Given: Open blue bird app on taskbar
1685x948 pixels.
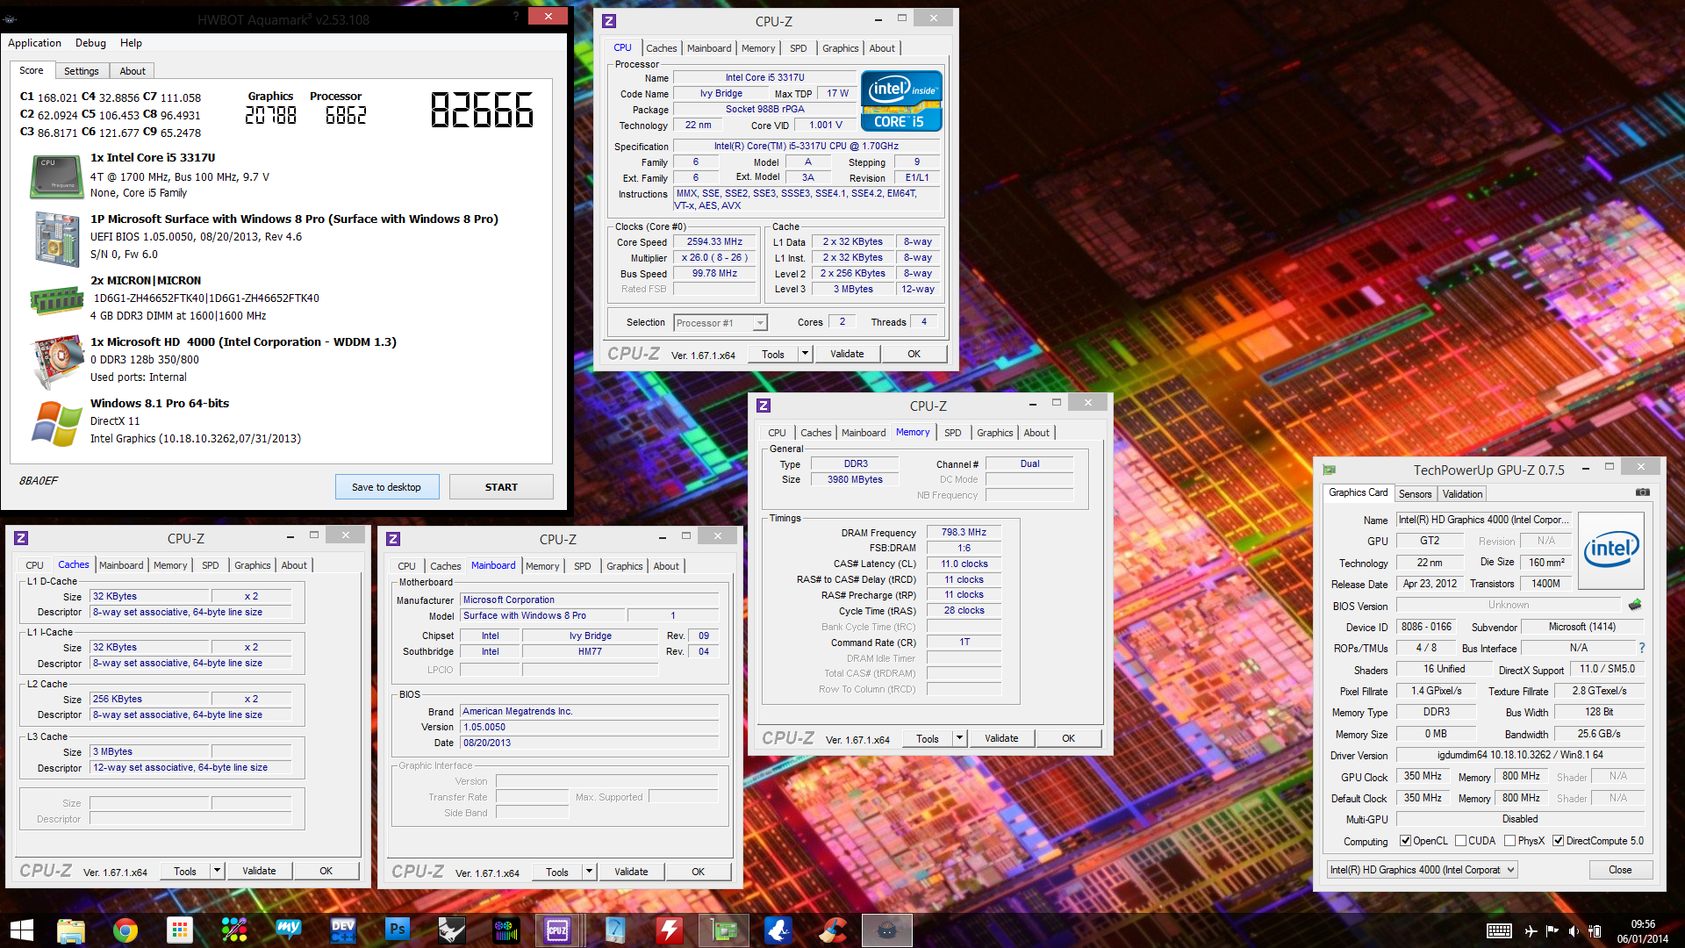Looking at the screenshot, I should coord(778,930).
